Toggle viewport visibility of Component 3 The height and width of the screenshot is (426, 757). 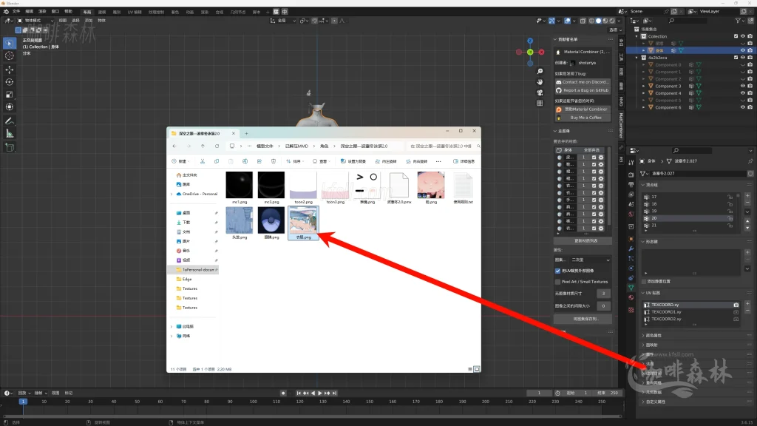point(743,86)
